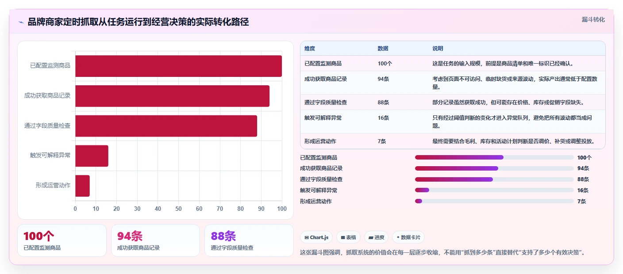The height and width of the screenshot is (274, 623).
Task: Select the 成功获取商品记录 bar in the chart
Action: point(172,96)
